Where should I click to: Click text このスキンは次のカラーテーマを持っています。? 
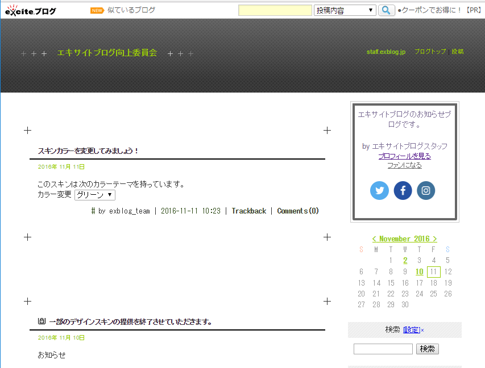[111, 184]
